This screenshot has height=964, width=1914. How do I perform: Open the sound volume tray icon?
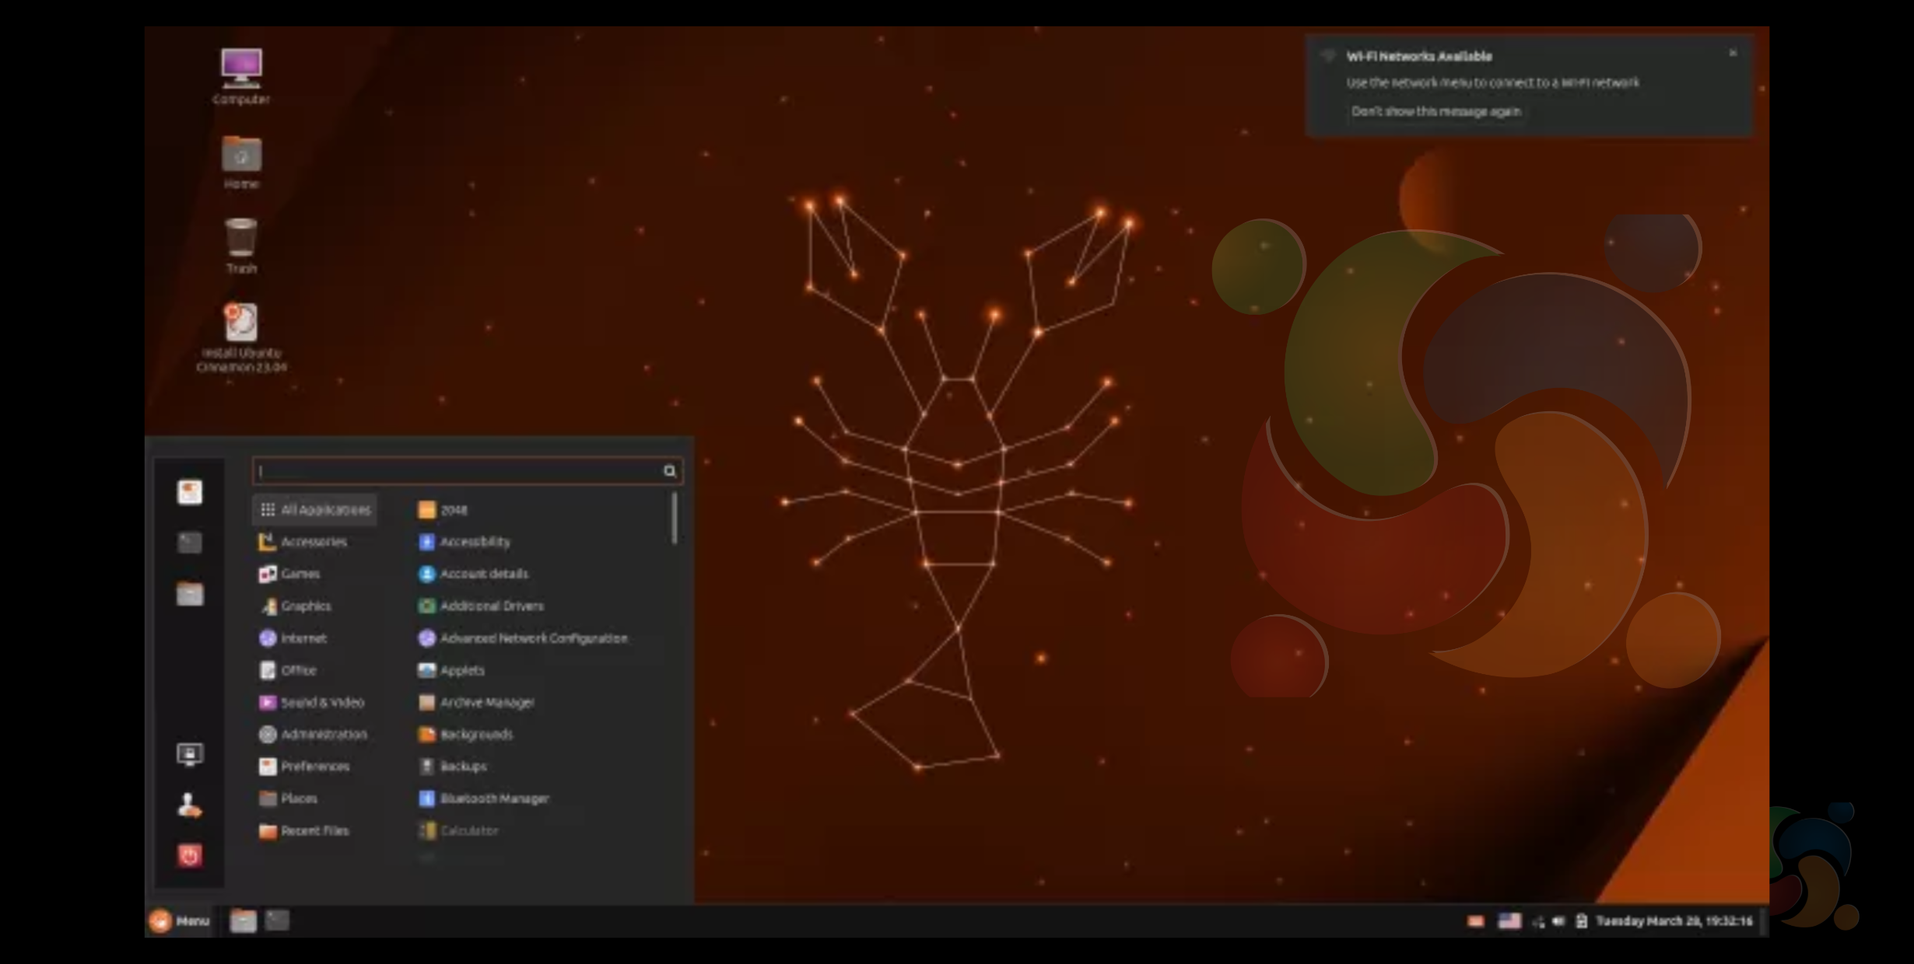click(x=1558, y=921)
